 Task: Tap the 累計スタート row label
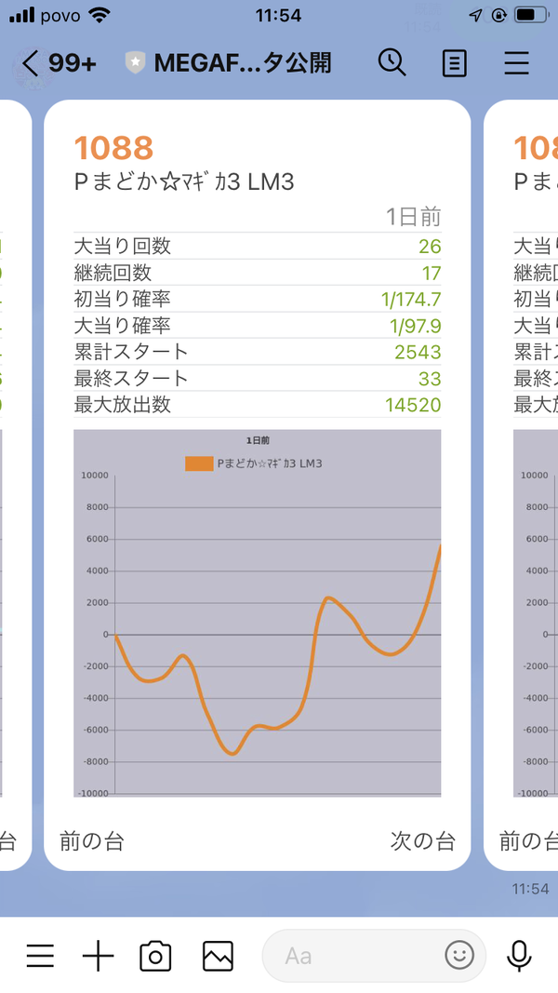pos(131,352)
